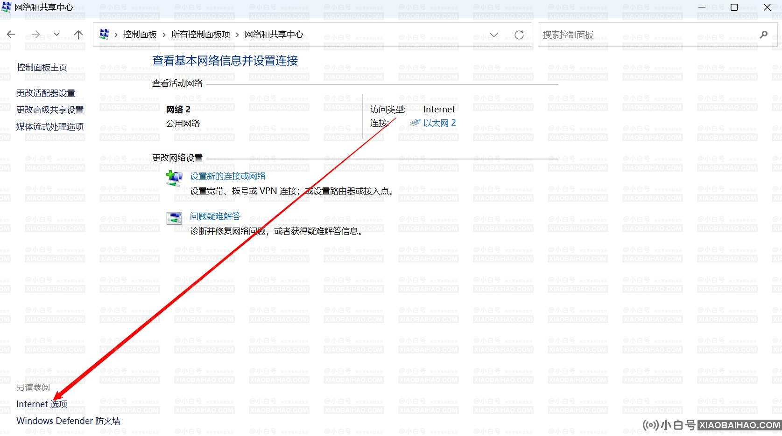Expand chevron after 控制面板 breadcrumb
This screenshot has width=782, height=436.
coord(164,35)
